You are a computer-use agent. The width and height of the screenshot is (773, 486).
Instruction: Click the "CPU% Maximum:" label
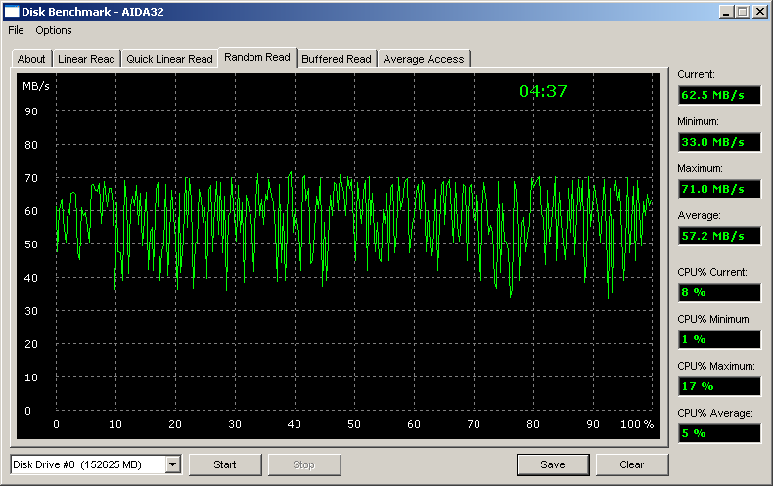tap(716, 366)
